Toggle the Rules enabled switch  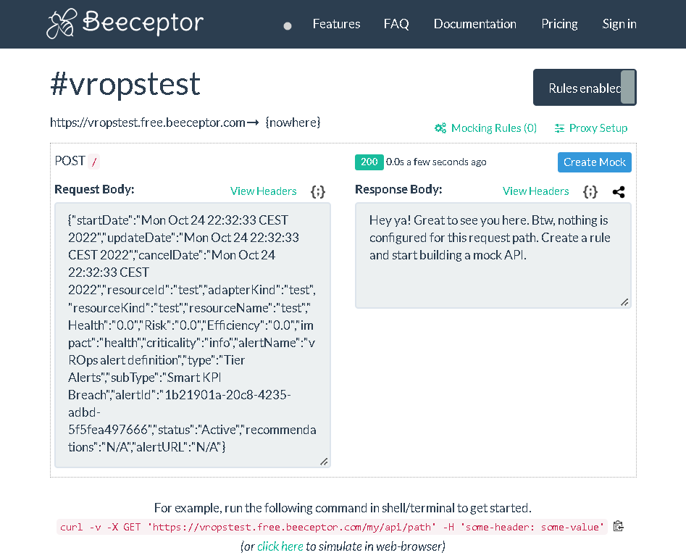(585, 88)
